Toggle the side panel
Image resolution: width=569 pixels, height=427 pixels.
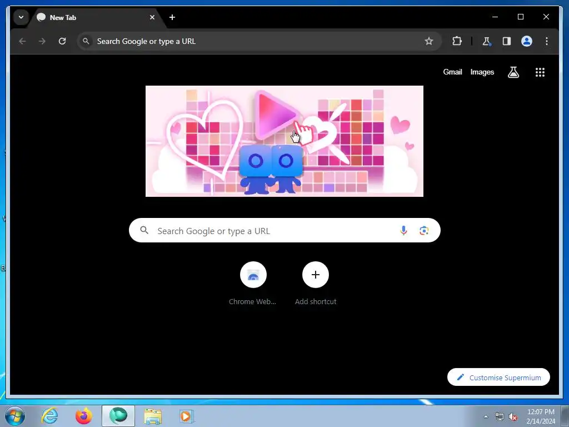(x=507, y=41)
